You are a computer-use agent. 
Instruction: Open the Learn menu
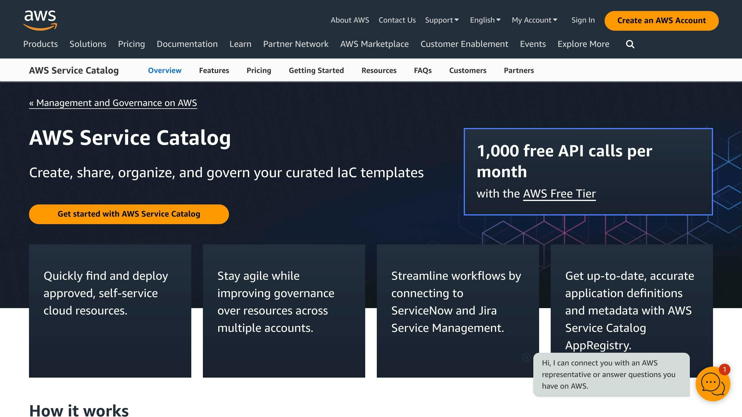[240, 44]
